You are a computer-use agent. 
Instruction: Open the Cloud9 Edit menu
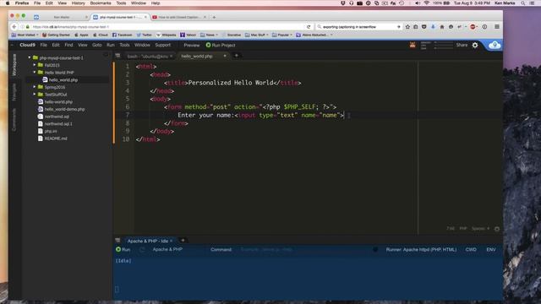coord(56,45)
